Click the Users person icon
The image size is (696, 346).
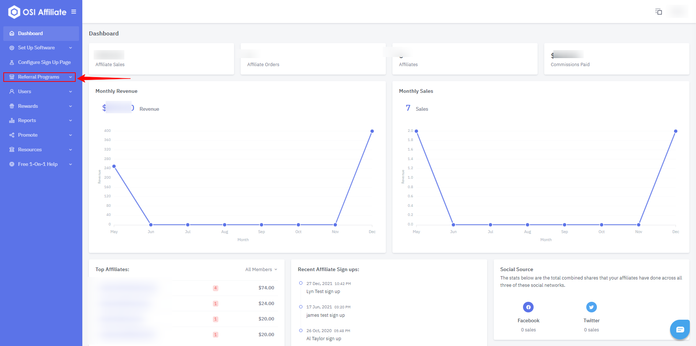[12, 92]
